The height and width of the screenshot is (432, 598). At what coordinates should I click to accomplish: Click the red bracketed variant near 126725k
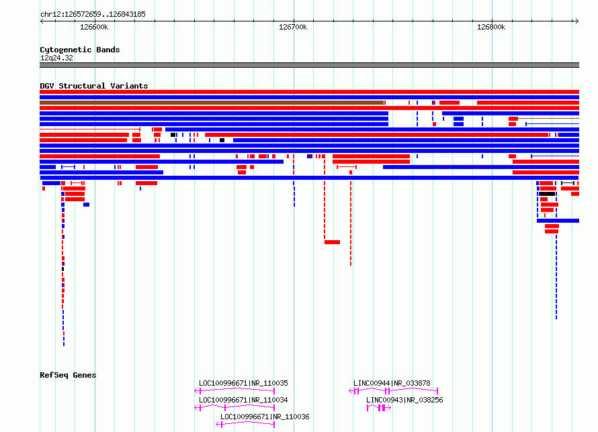[x=347, y=167]
